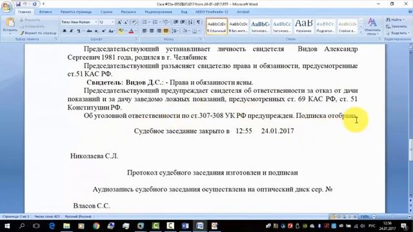413x232 pixels.
Task: Redo action in Quick Access toolbar
Action: click(35, 4)
